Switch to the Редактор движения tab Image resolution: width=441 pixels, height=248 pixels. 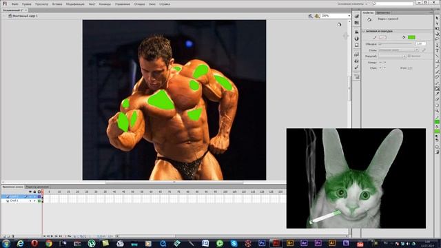tap(37, 187)
